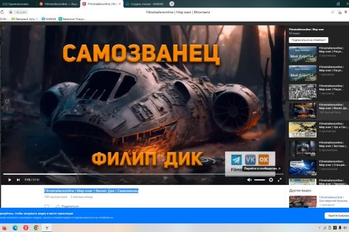349x232 pixels.
Task: Click the '160 просмотров' view count text
Action: [x=56, y=197]
